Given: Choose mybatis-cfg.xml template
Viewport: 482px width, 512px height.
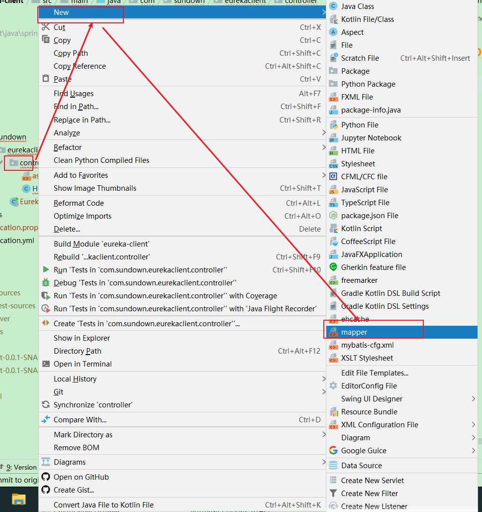Looking at the screenshot, I should 402,345.
